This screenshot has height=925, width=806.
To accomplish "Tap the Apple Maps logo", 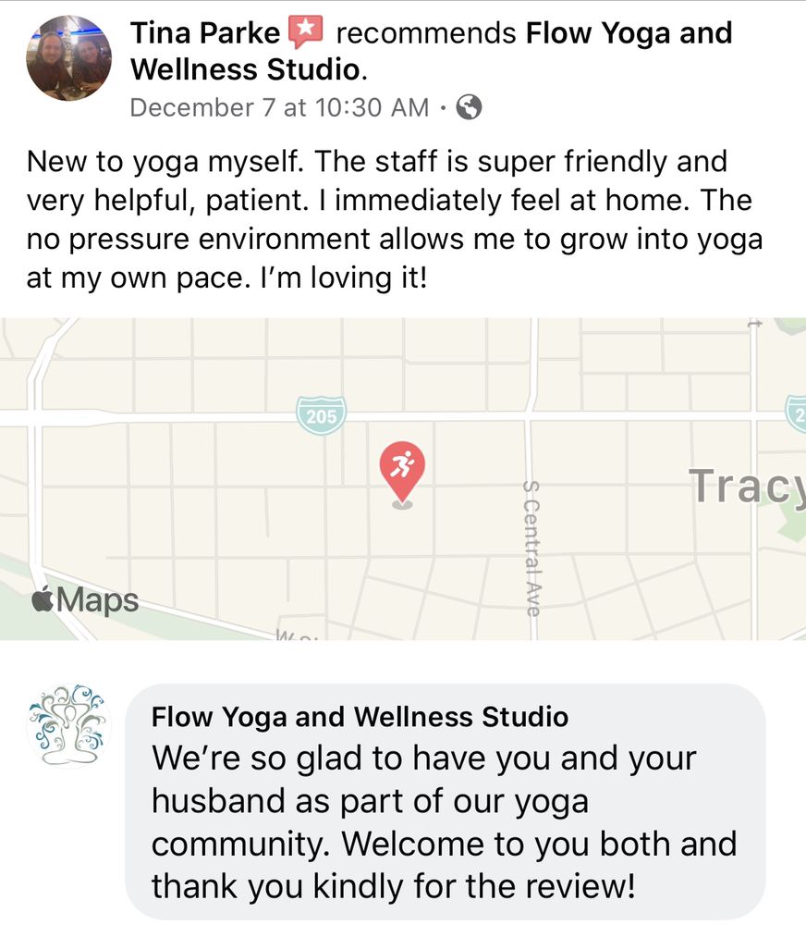I will click(85, 600).
